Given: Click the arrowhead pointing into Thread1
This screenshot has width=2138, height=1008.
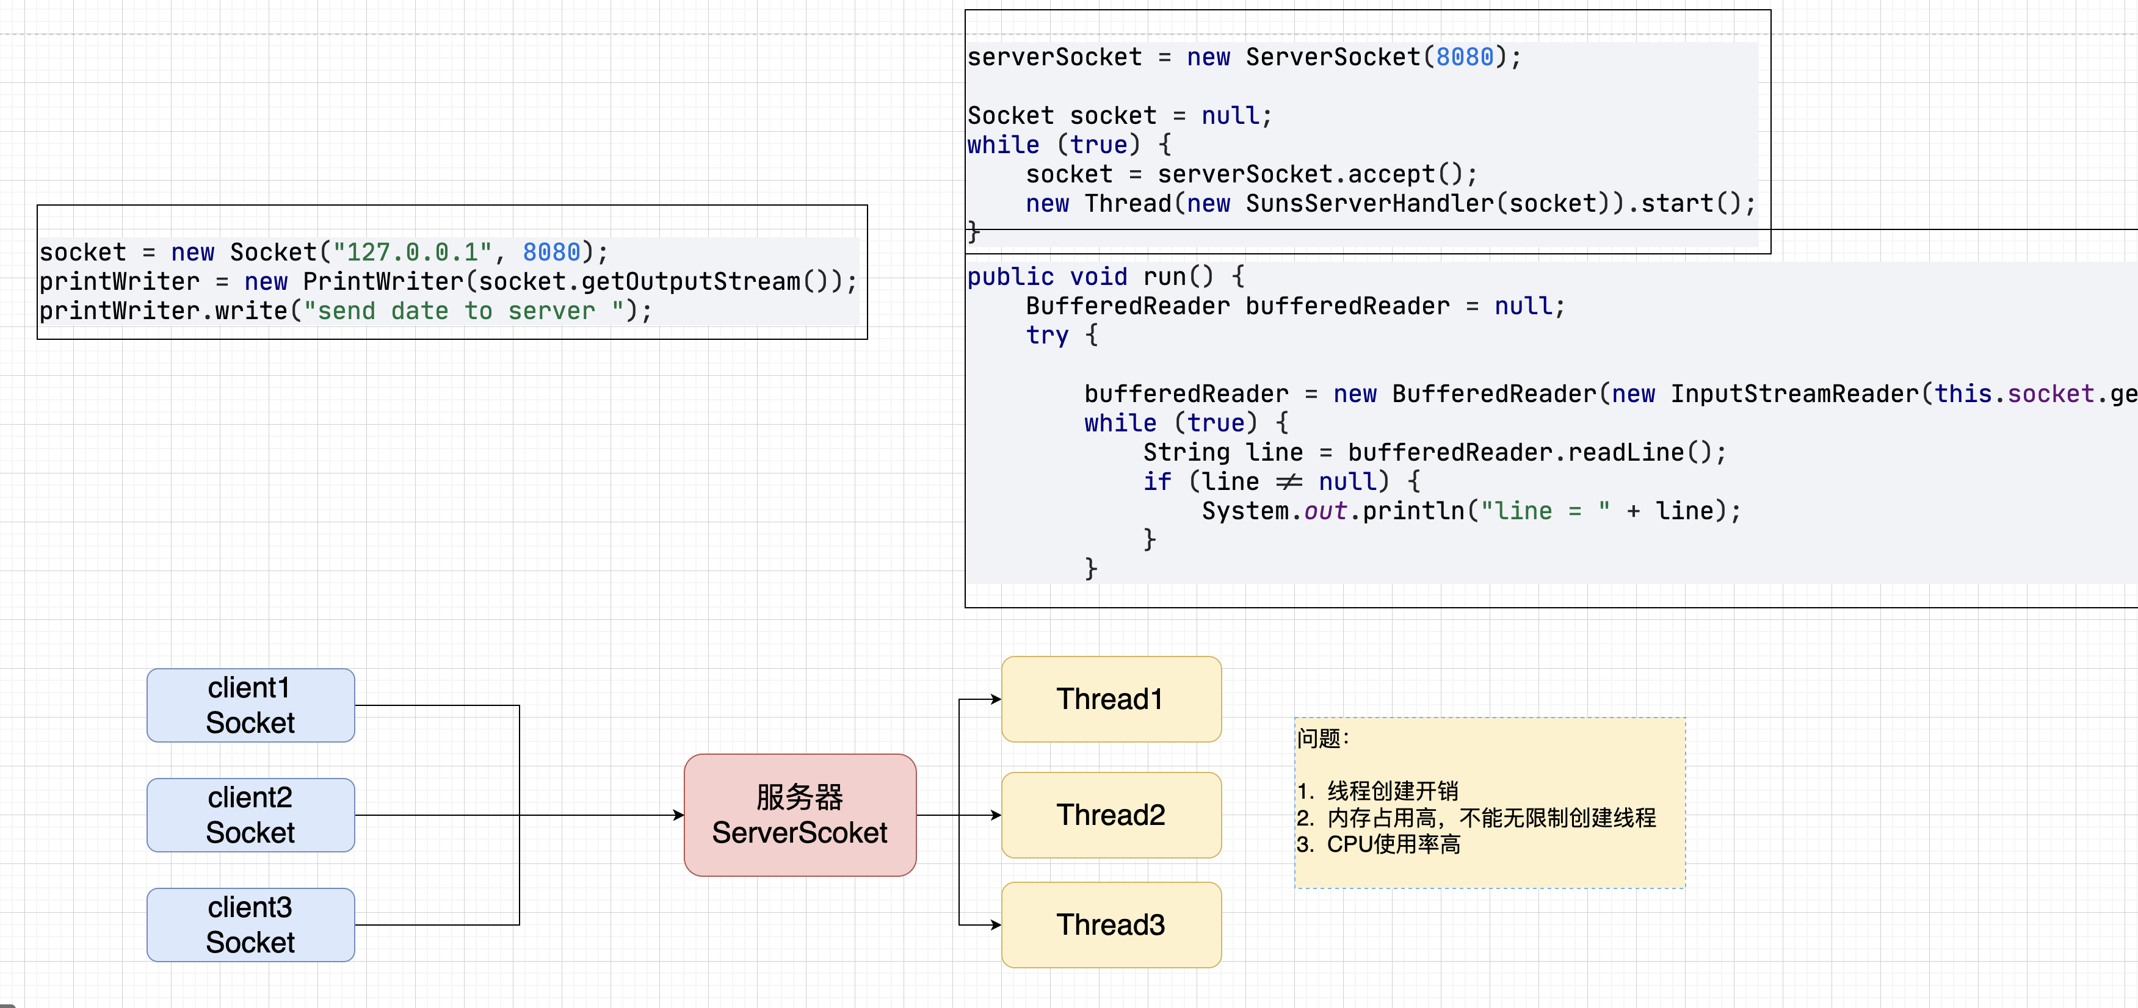Looking at the screenshot, I should (x=995, y=699).
